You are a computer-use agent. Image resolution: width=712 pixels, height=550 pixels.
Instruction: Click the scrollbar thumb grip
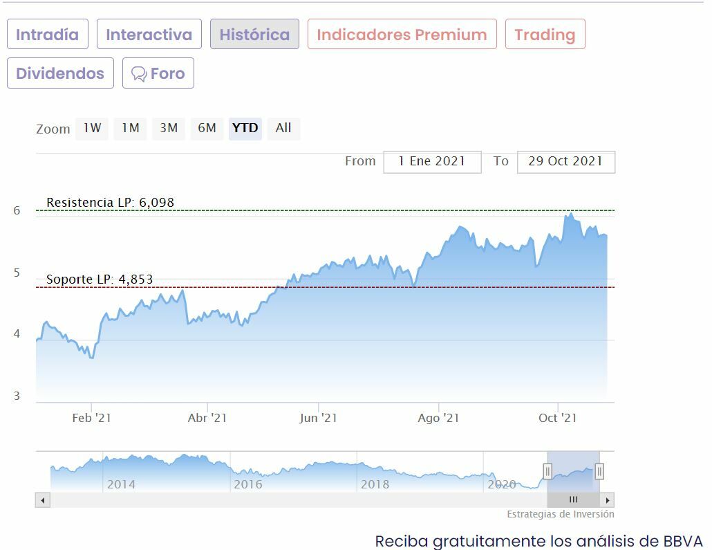(573, 499)
